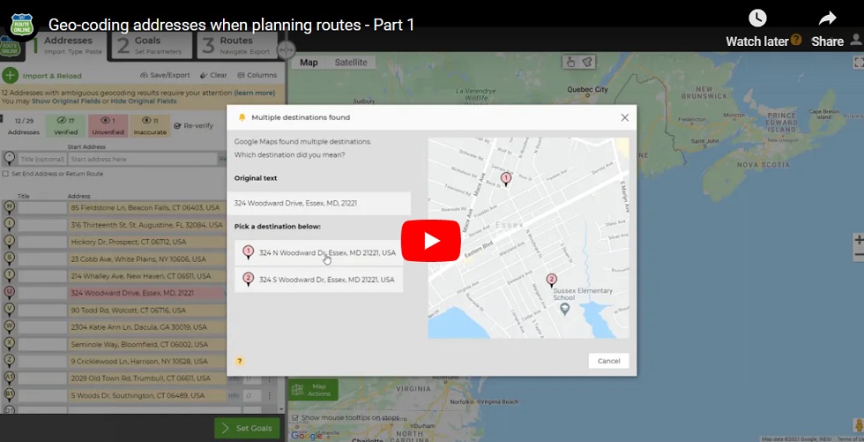Switch to step 2 Goals tab
The image size is (864, 442).
(x=152, y=45)
